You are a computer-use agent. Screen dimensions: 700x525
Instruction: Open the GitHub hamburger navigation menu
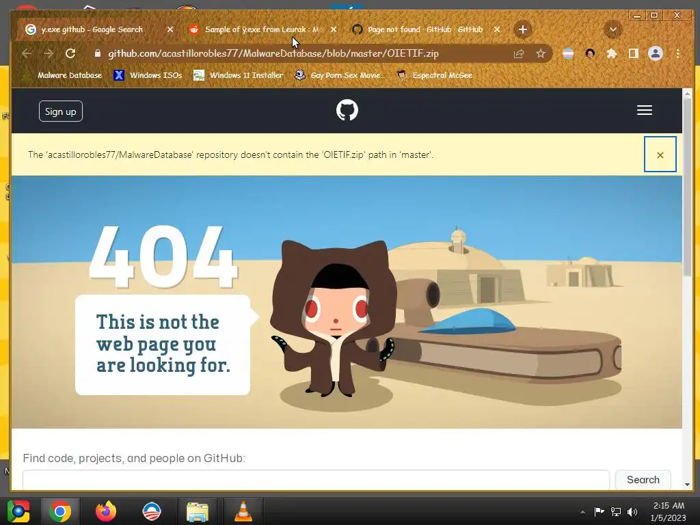644,110
